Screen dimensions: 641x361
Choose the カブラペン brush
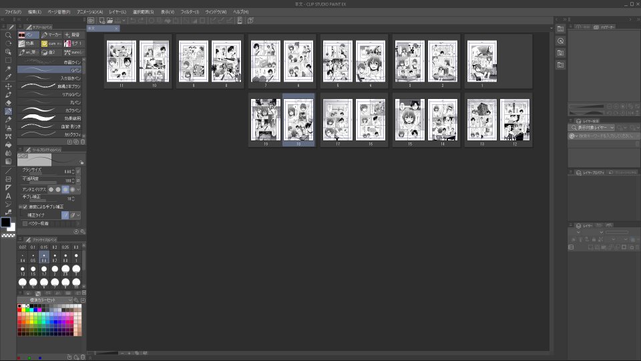tap(49, 110)
